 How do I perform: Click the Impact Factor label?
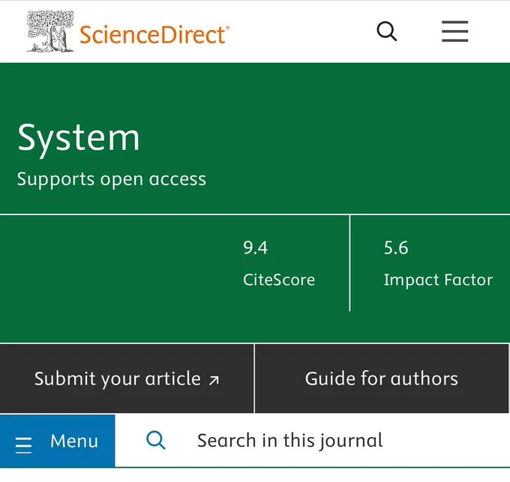(438, 280)
